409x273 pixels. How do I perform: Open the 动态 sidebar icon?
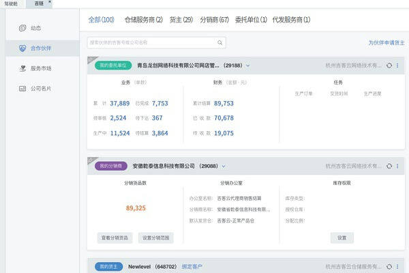tap(22, 28)
